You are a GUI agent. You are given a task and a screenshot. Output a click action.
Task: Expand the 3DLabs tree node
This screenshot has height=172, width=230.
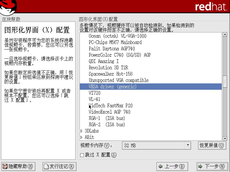click(82, 131)
